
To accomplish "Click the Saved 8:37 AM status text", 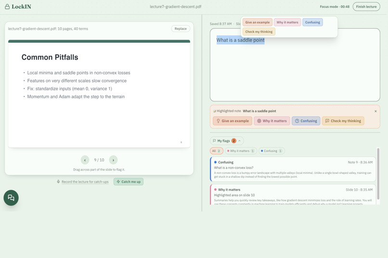I will pyautogui.click(x=220, y=24).
